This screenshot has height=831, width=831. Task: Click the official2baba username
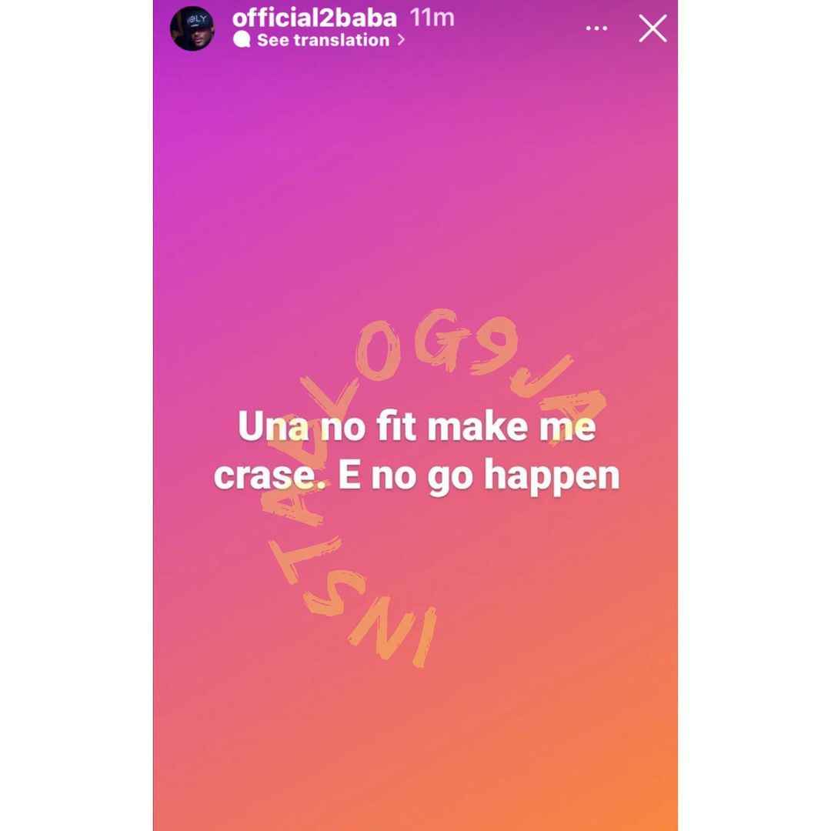(x=314, y=18)
